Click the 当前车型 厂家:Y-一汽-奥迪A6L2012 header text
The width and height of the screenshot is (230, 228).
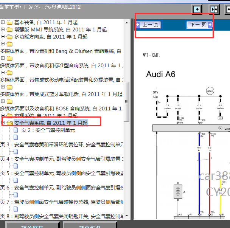[x=40, y=7]
